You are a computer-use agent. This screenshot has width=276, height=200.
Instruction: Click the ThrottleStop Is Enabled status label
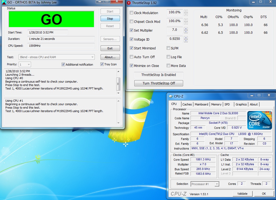159,75
